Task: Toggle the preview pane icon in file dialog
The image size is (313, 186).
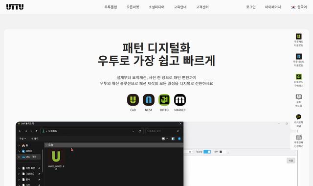Action: [x=173, y=139]
